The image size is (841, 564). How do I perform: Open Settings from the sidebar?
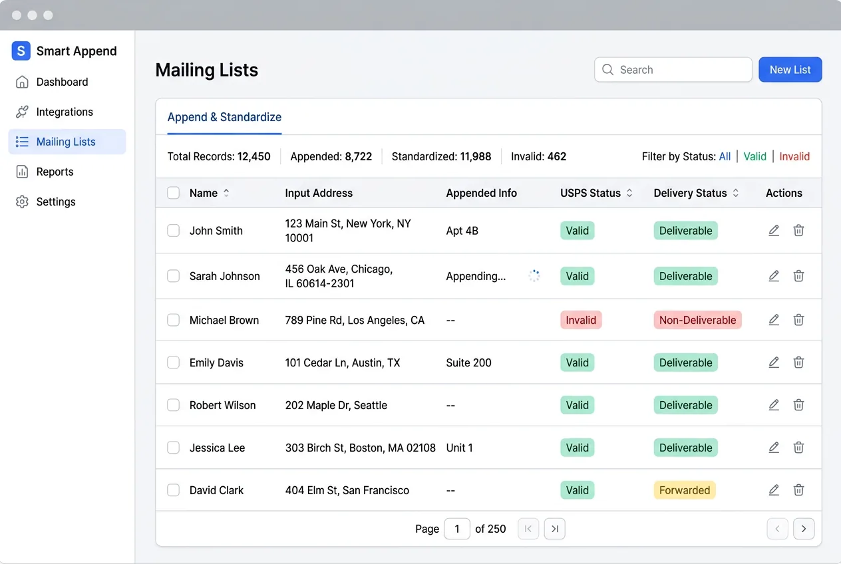tap(55, 202)
